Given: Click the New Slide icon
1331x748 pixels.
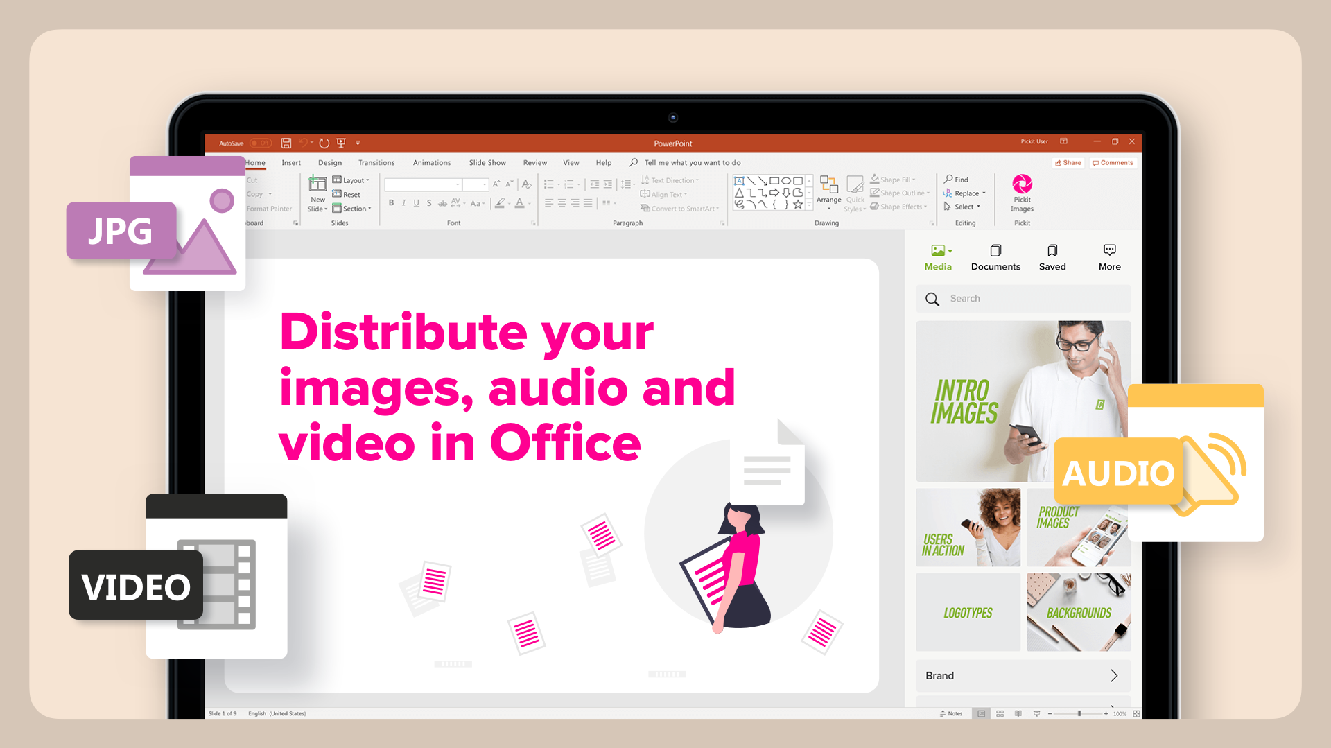Looking at the screenshot, I should pos(317,184).
